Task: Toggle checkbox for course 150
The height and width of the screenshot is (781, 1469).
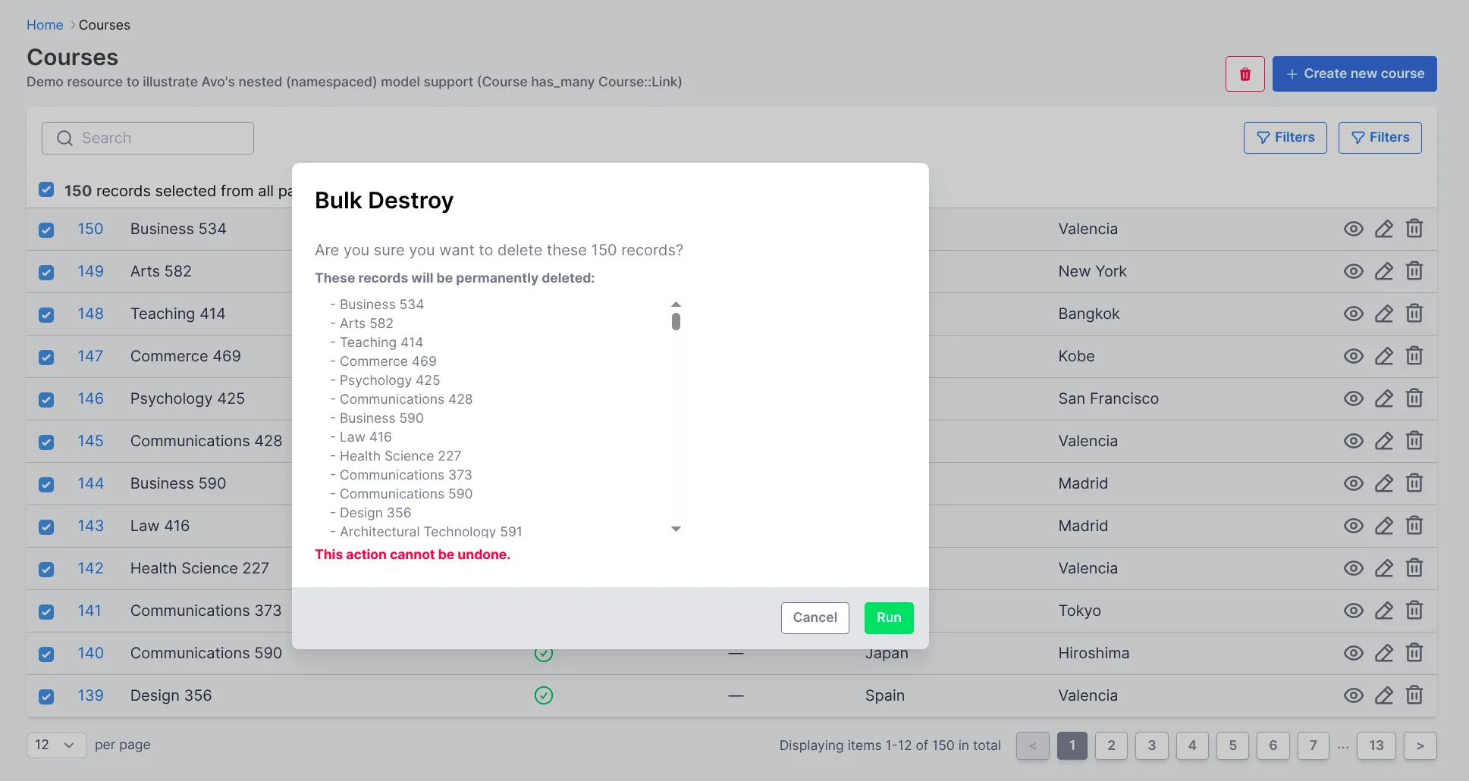Action: [x=46, y=230]
